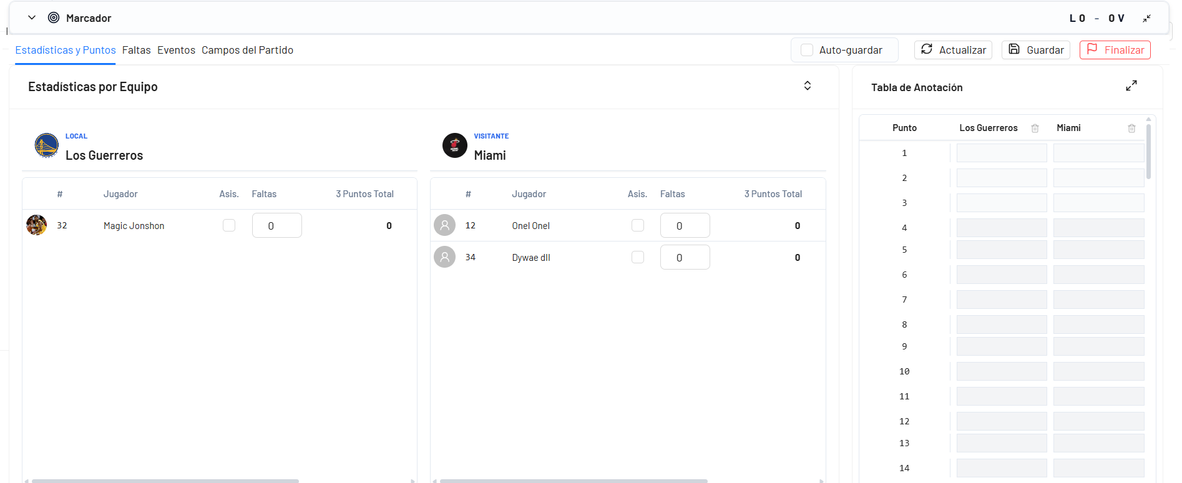Viewport: 1182px width, 483px height.
Task: Toggle the Asis. checkbox for Onel Onel
Action: [x=638, y=225]
